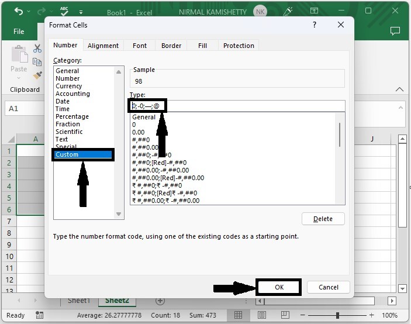This screenshot has width=411, height=324.
Task: Switch to Page Layout view icon
Action: [x=261, y=315]
